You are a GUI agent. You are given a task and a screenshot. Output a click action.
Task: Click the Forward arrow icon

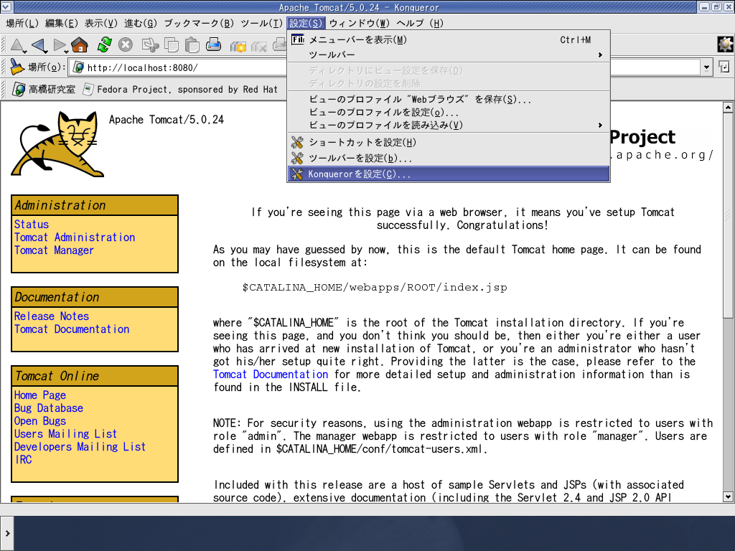point(59,45)
